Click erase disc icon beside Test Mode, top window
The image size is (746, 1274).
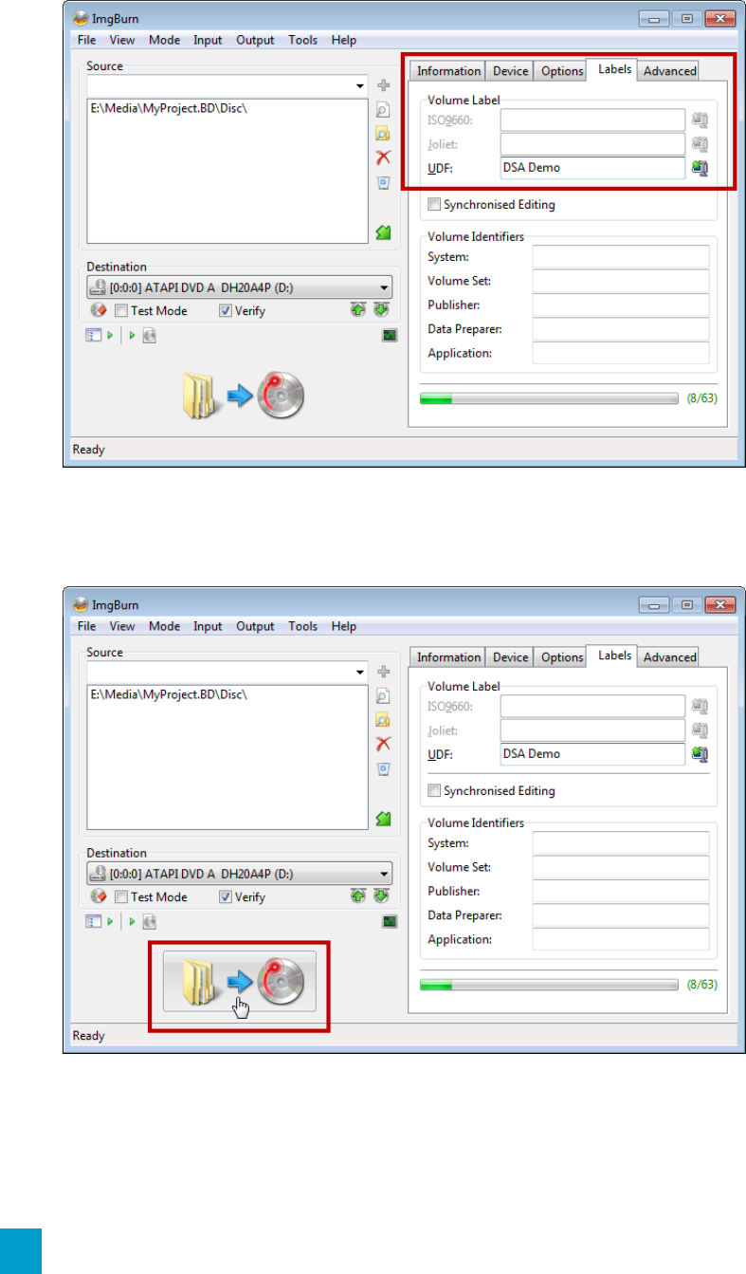97,310
